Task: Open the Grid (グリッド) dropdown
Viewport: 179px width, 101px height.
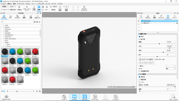Action: pos(171,68)
